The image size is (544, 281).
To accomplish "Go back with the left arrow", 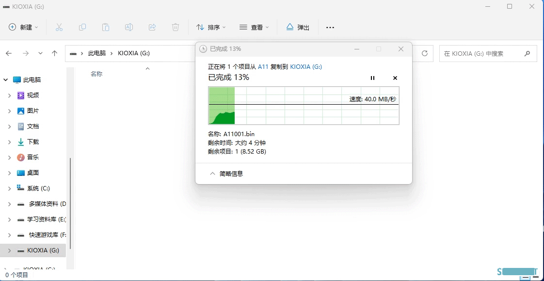I will pyautogui.click(x=9, y=53).
